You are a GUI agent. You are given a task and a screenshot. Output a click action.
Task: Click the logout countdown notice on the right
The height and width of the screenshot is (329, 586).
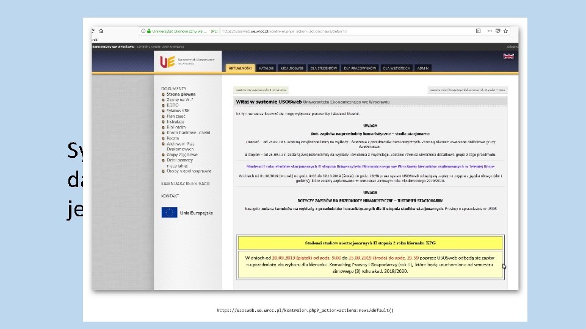(468, 90)
